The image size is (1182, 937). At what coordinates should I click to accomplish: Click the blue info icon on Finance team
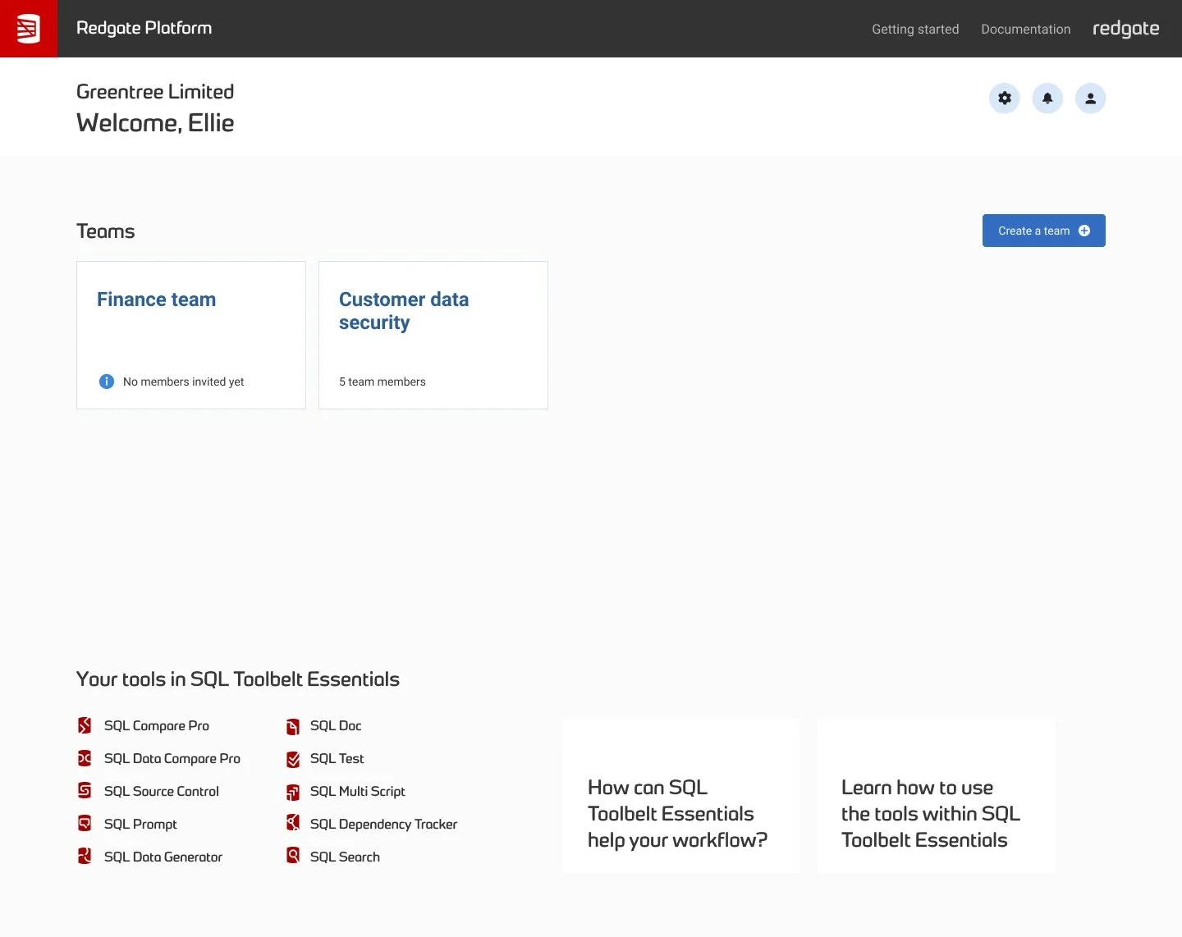[107, 382]
